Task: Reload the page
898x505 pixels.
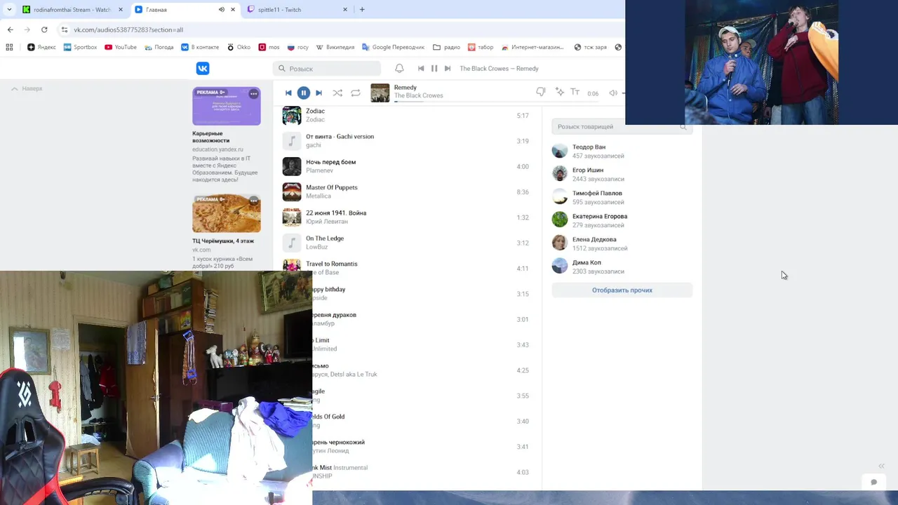Action: [44, 29]
